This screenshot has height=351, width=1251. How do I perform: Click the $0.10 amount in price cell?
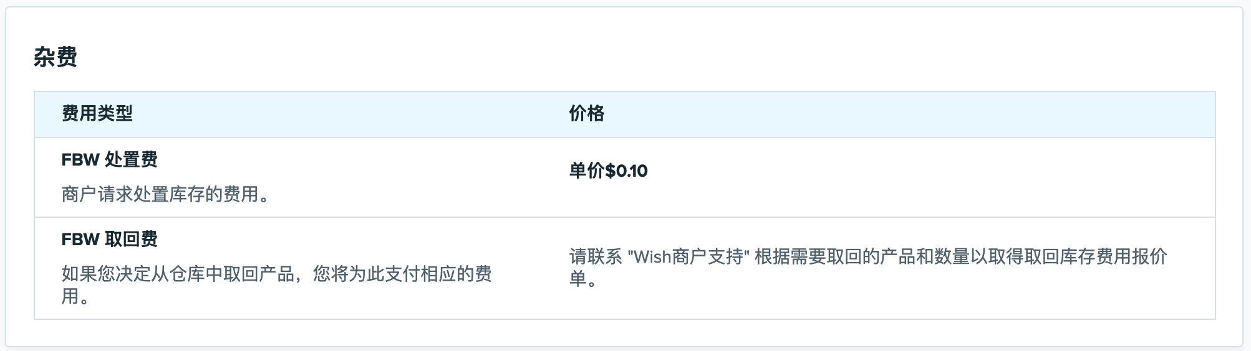(626, 171)
